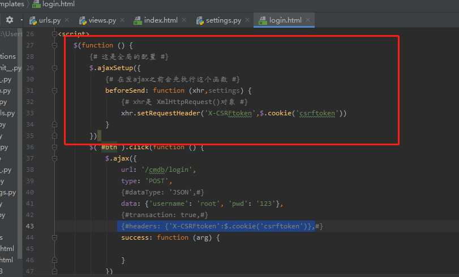Click the index.html file icon
The image size is (459, 277).
point(138,20)
